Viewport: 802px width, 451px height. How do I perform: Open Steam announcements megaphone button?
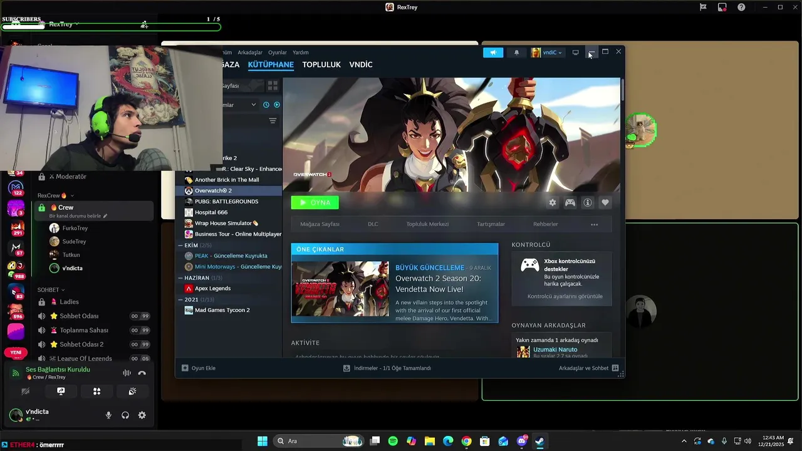pos(493,53)
